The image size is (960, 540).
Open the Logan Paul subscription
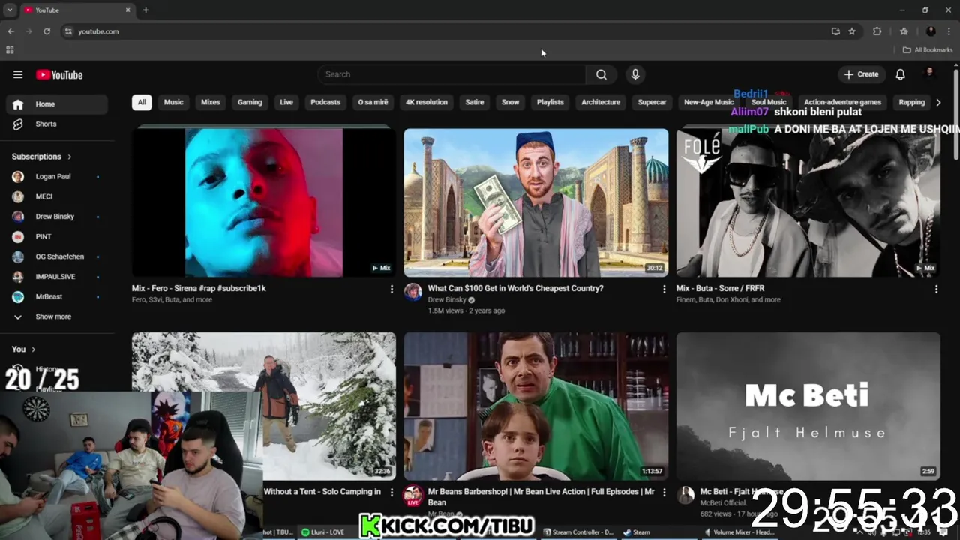pyautogui.click(x=57, y=177)
